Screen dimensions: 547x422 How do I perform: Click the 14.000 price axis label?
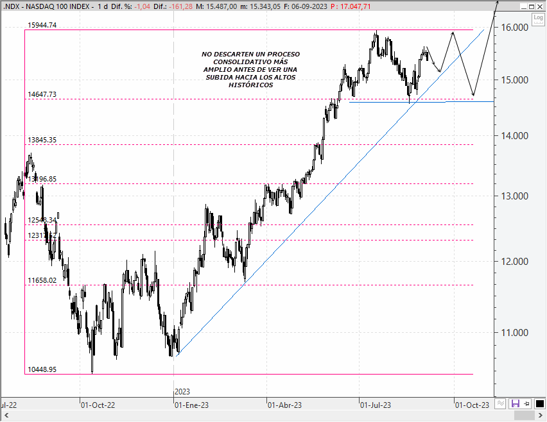(x=514, y=136)
